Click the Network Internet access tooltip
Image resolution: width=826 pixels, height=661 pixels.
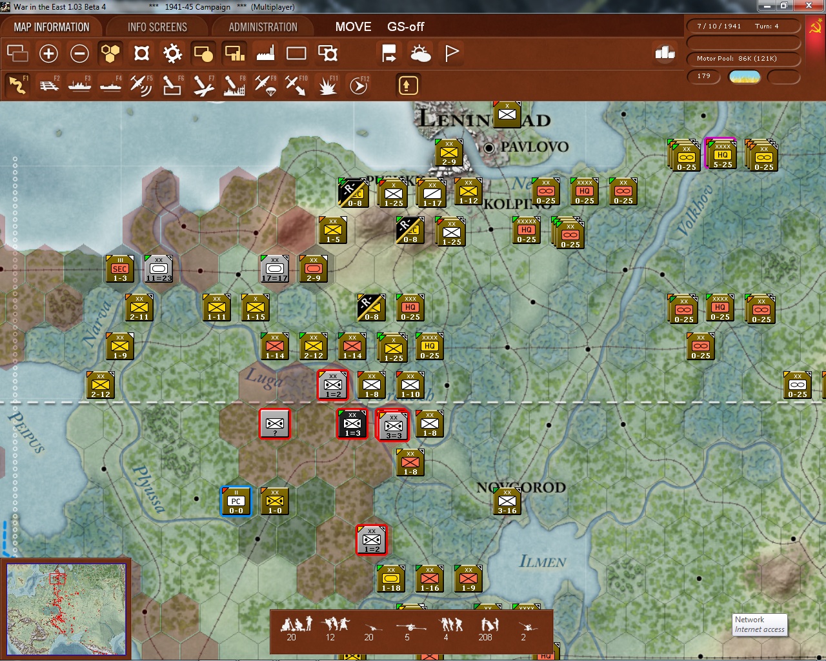[760, 624]
